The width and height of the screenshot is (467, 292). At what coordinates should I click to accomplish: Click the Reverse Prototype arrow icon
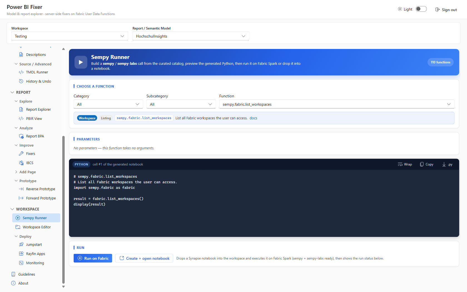[x=21, y=189]
